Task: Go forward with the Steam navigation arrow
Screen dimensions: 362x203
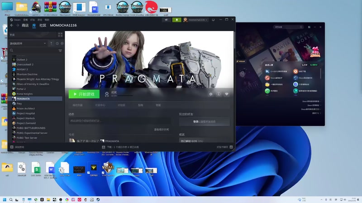Action: (x=18, y=25)
